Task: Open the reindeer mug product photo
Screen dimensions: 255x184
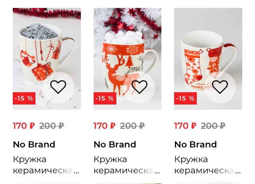Action: coord(127,59)
